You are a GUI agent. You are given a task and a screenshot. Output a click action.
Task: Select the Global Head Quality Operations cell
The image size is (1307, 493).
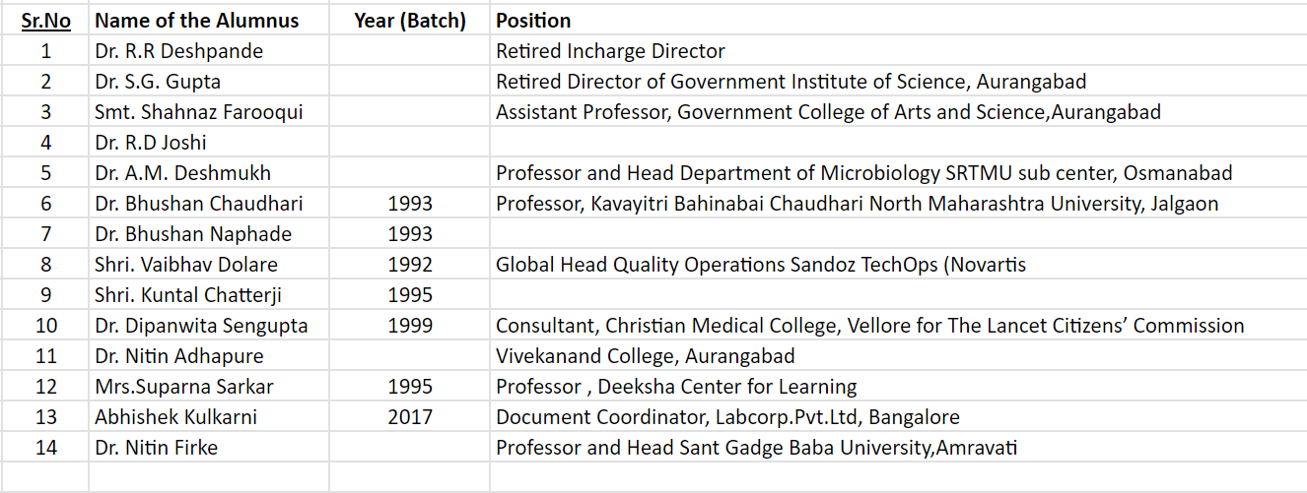pos(898,265)
